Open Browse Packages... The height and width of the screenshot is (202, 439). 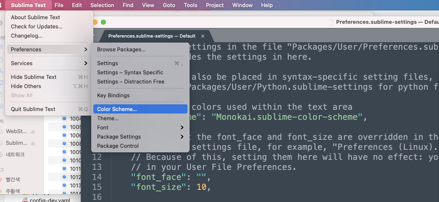pyautogui.click(x=140, y=49)
